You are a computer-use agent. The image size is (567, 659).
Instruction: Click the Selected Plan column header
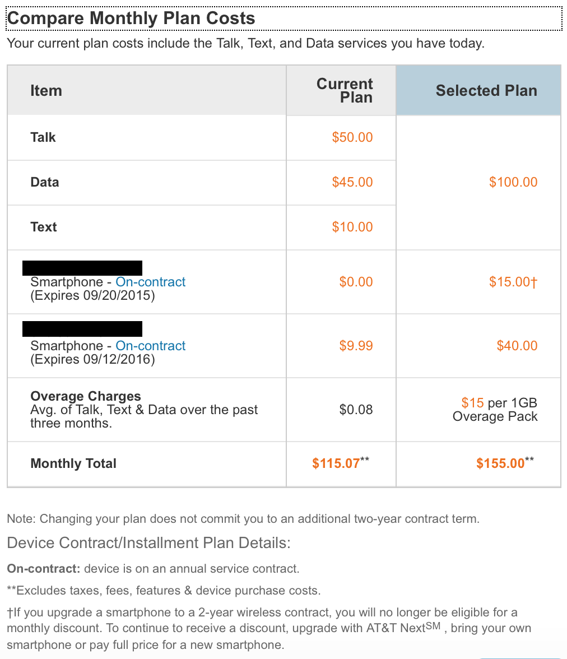tap(486, 90)
